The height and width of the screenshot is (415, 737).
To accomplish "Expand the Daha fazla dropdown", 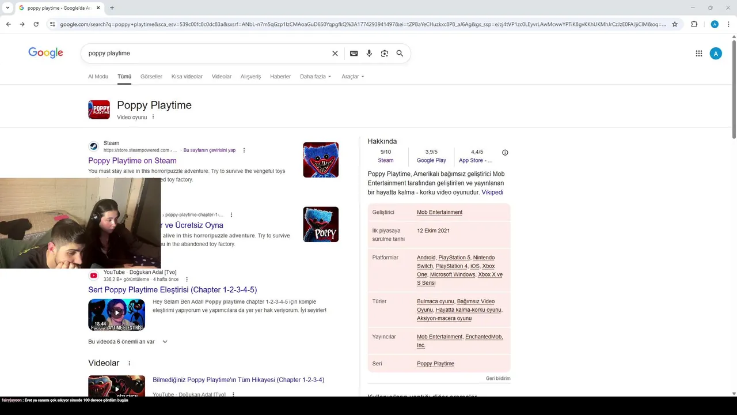I will tap(316, 77).
